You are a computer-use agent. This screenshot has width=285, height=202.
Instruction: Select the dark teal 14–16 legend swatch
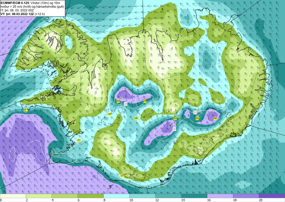point(194,196)
